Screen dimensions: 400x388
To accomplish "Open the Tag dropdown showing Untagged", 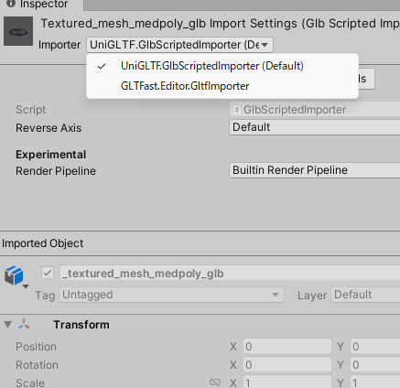I will [171, 295].
